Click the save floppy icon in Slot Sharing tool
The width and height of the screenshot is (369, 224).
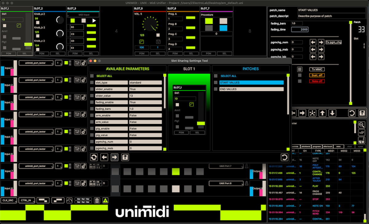click(125, 157)
